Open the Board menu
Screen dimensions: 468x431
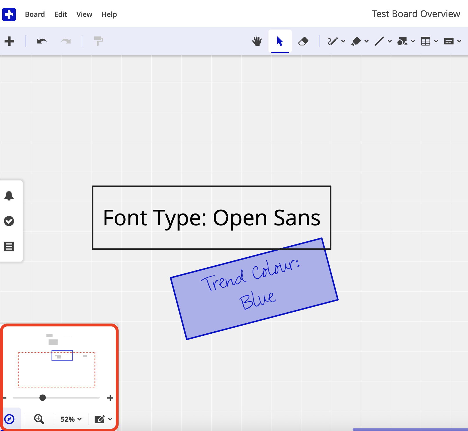[35, 14]
